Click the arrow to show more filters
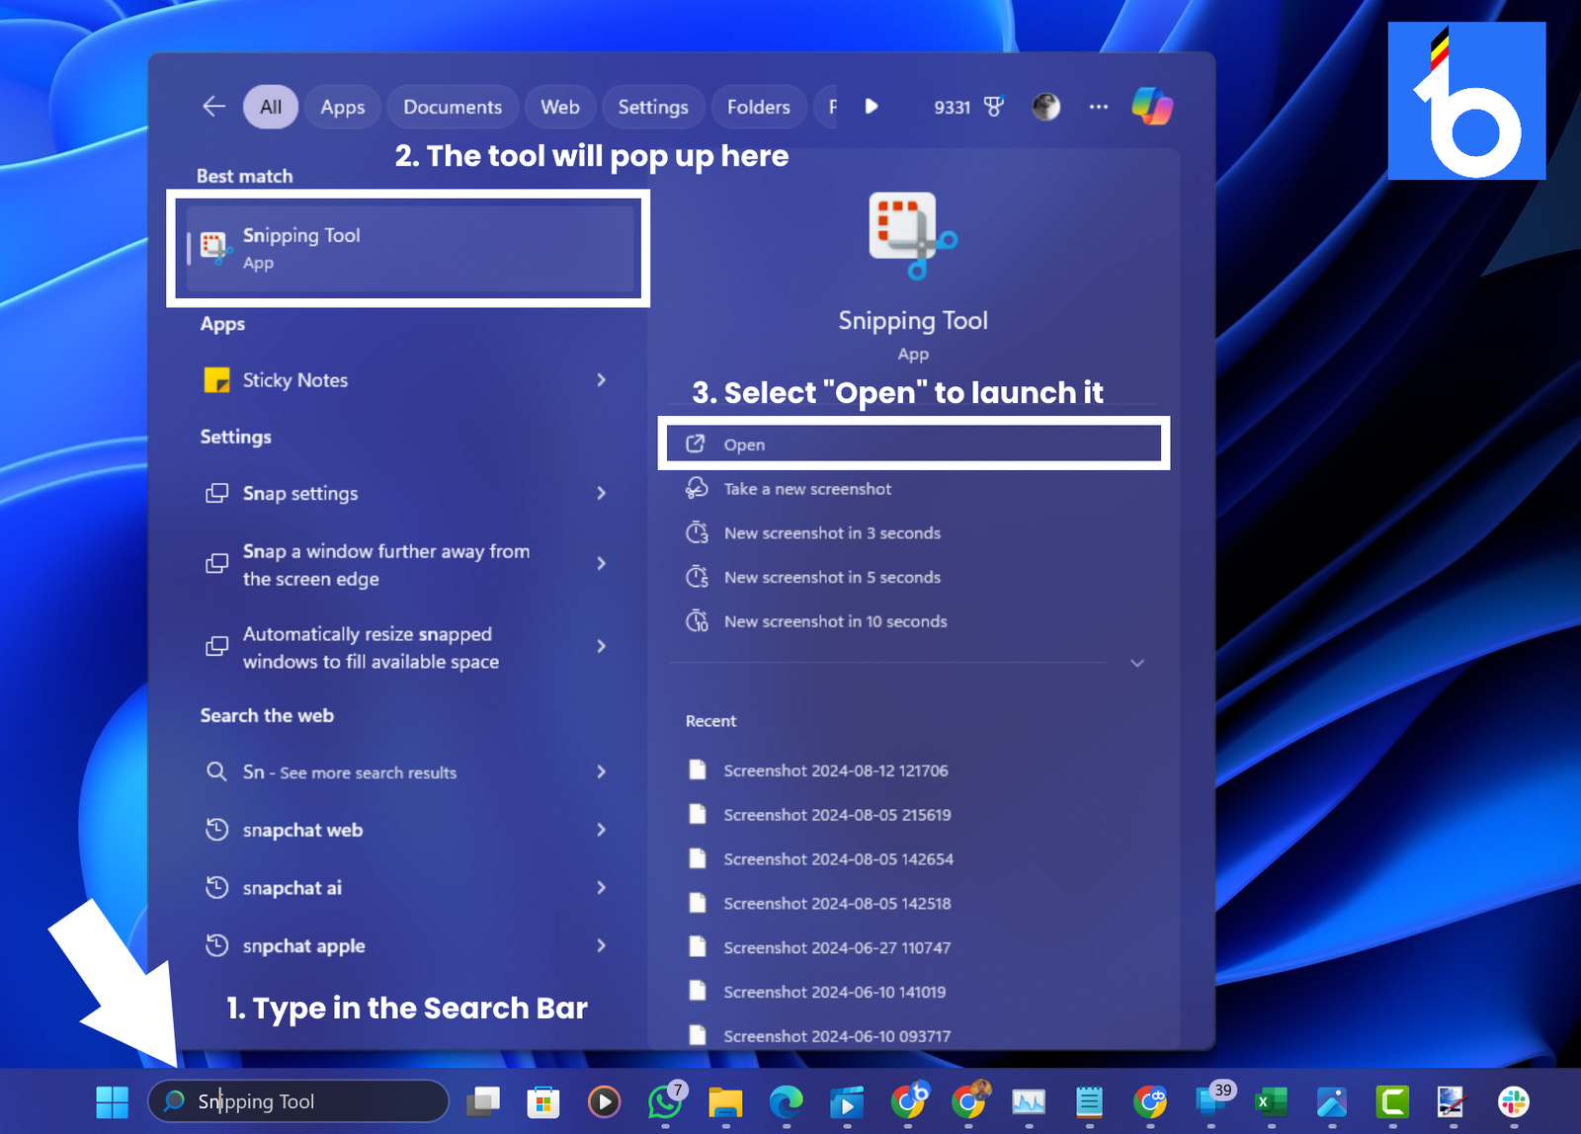The image size is (1581, 1134). 871,107
